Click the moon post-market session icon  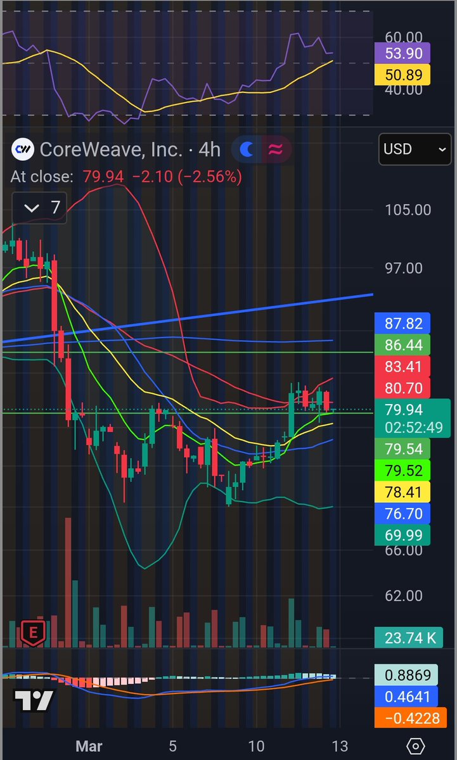pos(248,149)
